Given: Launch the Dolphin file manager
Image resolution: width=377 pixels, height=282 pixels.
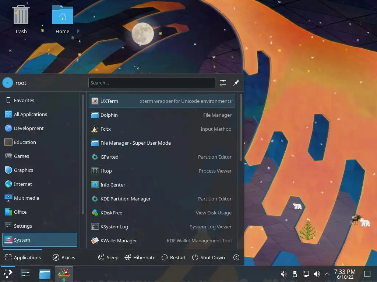Looking at the screenshot, I should pos(162,115).
